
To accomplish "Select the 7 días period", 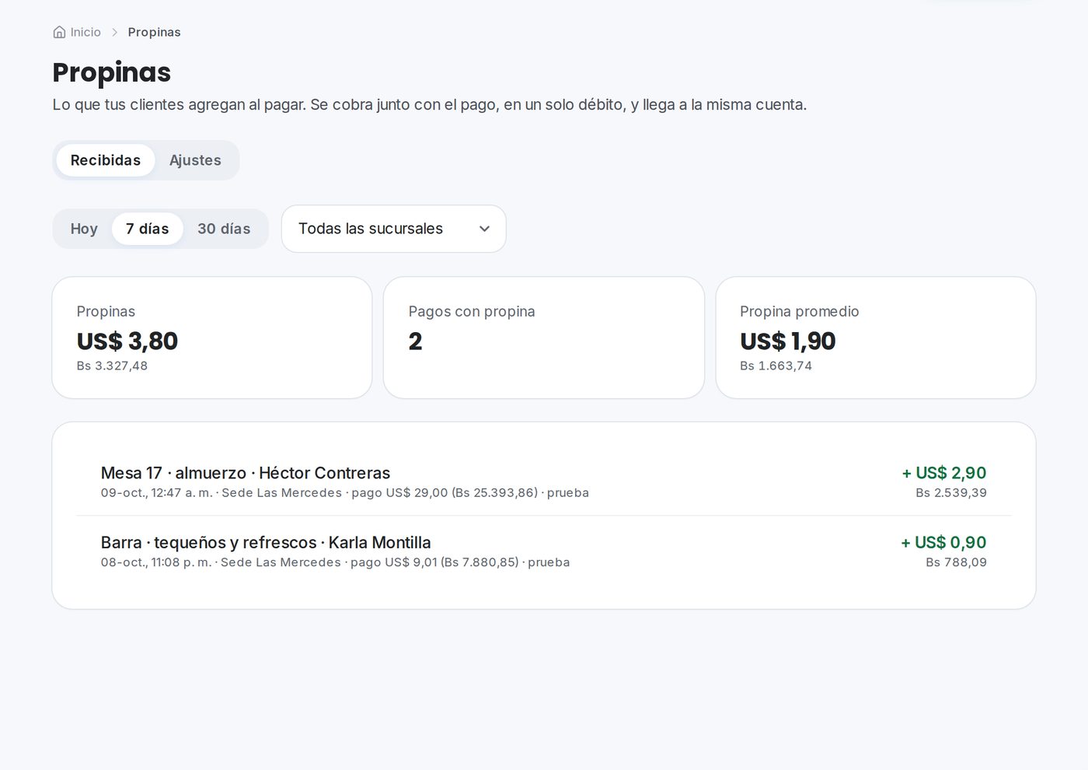I will click(148, 229).
